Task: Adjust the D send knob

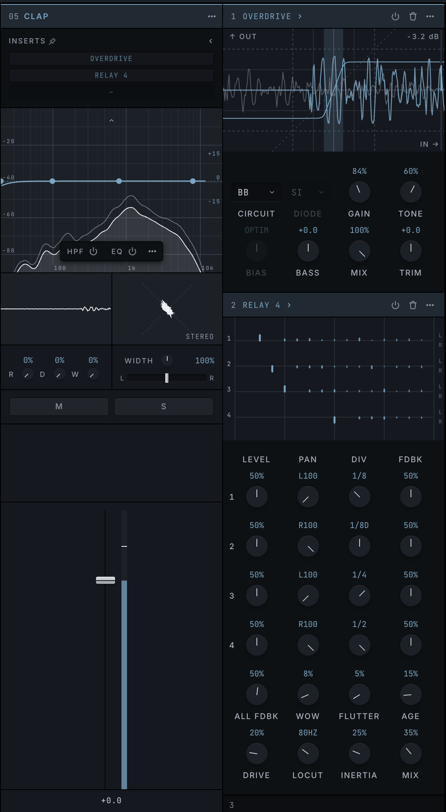Action: pos(59,374)
